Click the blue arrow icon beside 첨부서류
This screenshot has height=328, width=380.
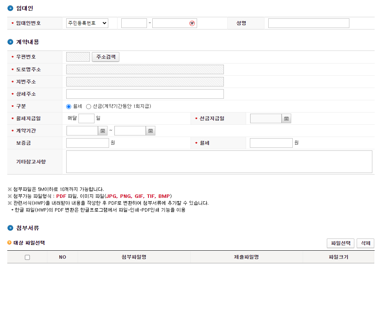(10, 228)
